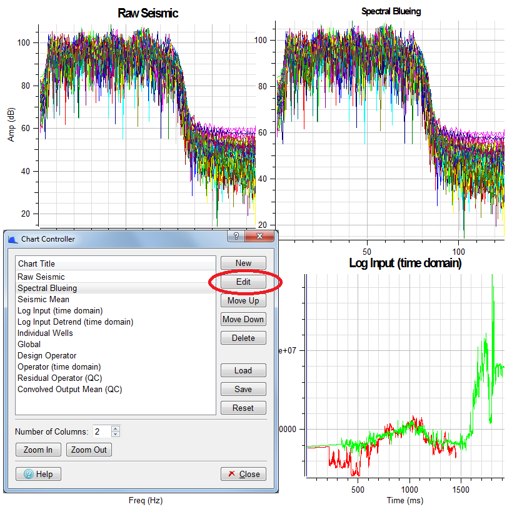Delete the selected chart

click(243, 338)
